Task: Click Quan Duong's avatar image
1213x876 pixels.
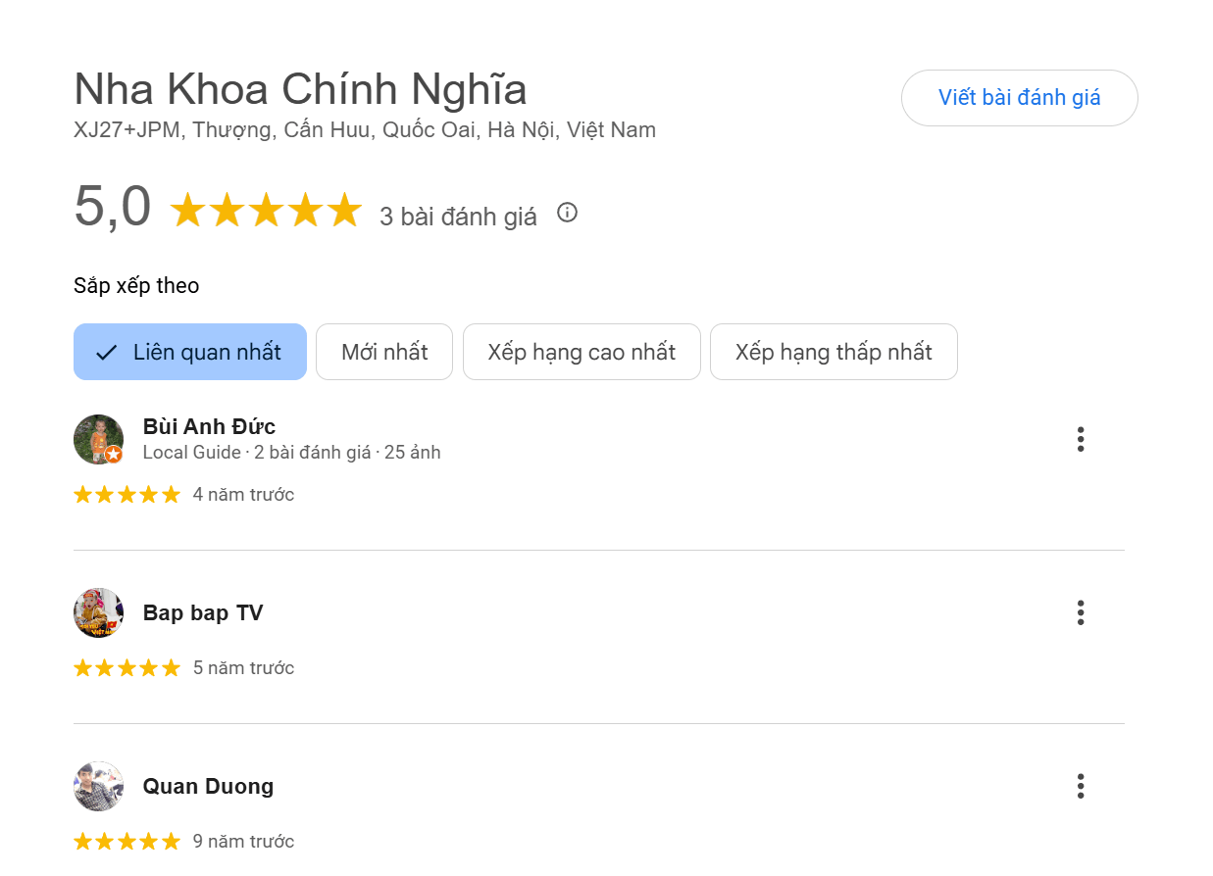Action: point(98,786)
